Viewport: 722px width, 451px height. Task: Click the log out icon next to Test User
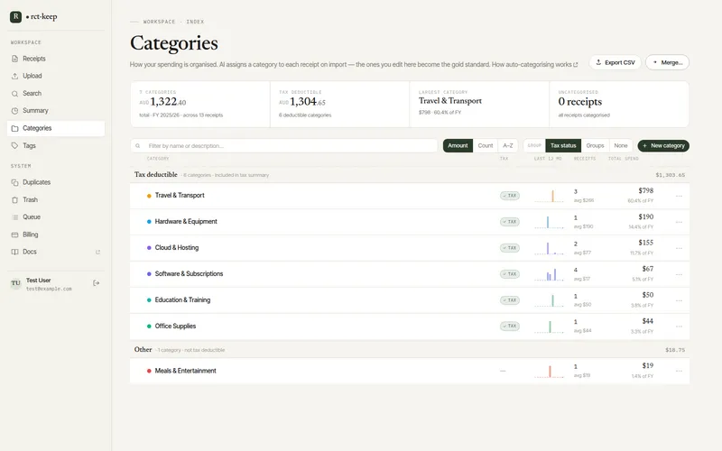[97, 283]
